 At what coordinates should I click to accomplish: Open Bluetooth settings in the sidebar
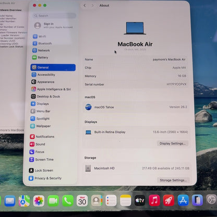coord(42,43)
